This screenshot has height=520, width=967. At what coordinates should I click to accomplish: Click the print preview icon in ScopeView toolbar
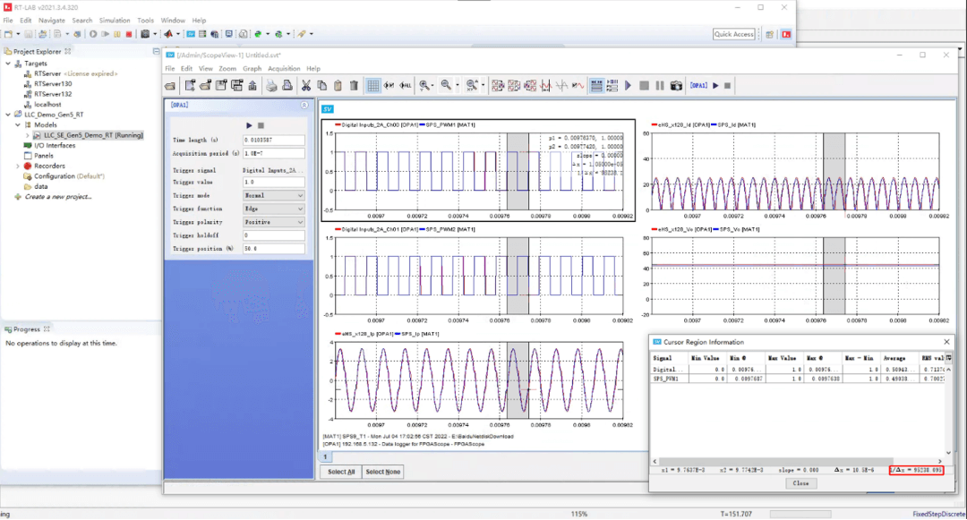(x=287, y=86)
